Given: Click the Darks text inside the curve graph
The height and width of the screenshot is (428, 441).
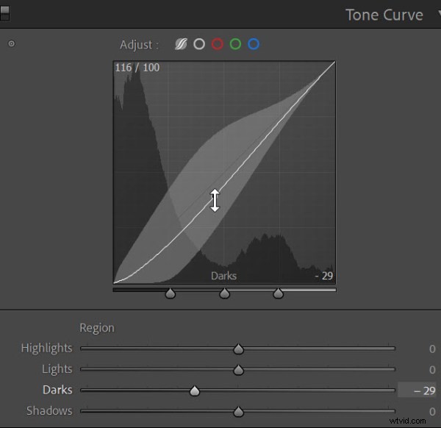Looking at the screenshot, I should [224, 276].
